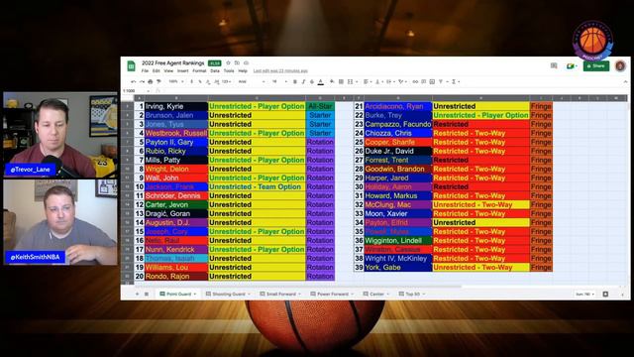Open the font family dropdown
This screenshot has height=357, width=634.
252,81
